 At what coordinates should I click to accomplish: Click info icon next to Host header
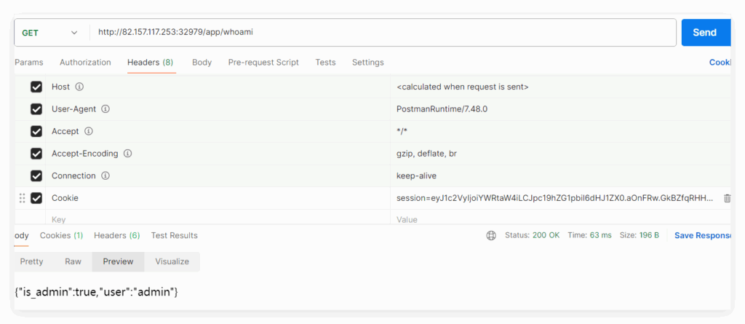click(80, 87)
